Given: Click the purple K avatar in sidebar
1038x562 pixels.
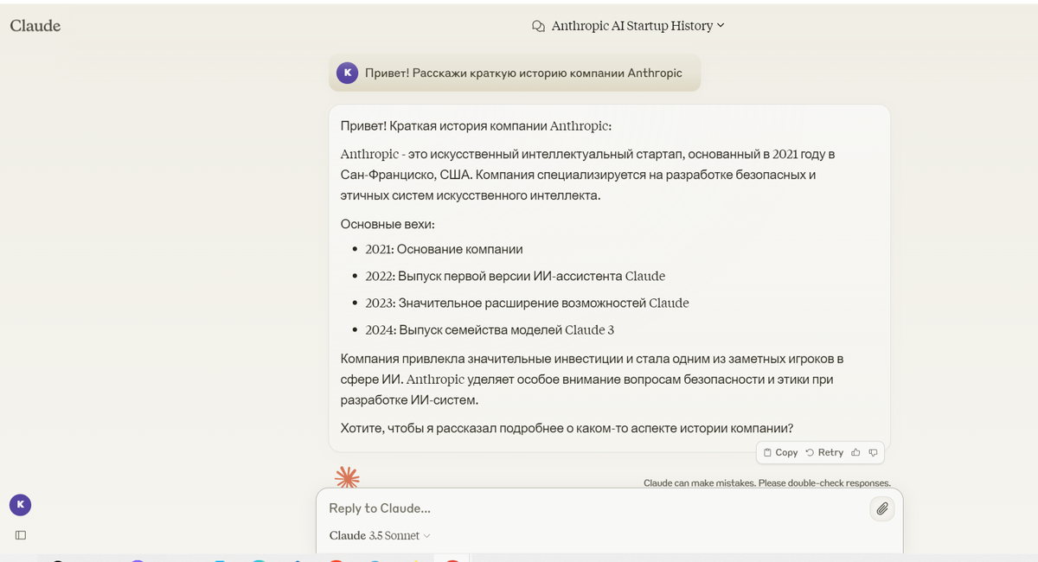Looking at the screenshot, I should [20, 505].
